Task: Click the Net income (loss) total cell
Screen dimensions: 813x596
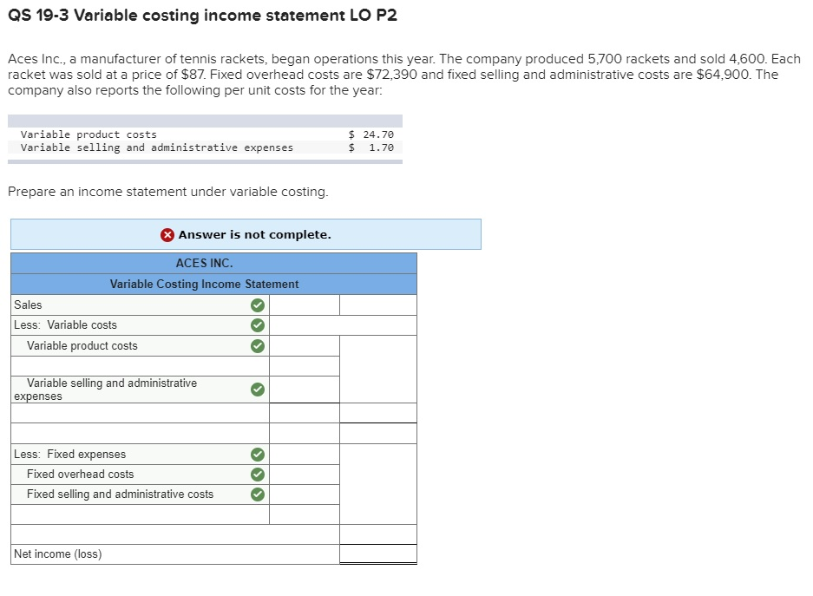Action: 377,553
